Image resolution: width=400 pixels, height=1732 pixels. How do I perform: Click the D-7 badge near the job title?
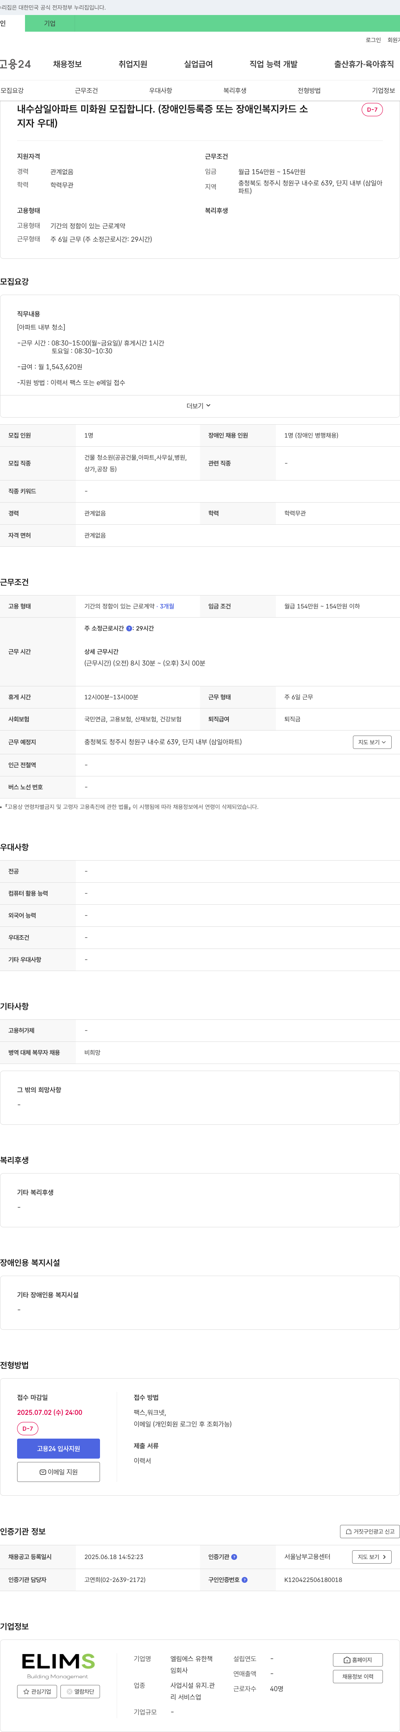click(372, 110)
